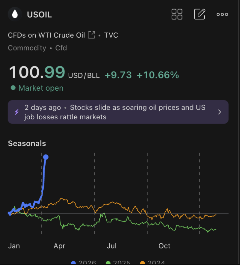The height and width of the screenshot is (265, 240).
Task: Open the four-square grid layout icon
Action: [x=177, y=14]
